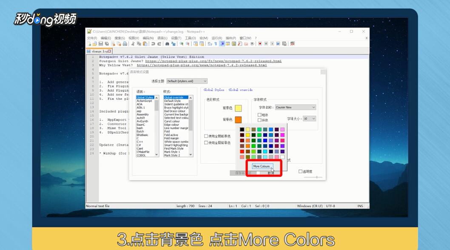Click the Print toolbar icon

pos(125,44)
